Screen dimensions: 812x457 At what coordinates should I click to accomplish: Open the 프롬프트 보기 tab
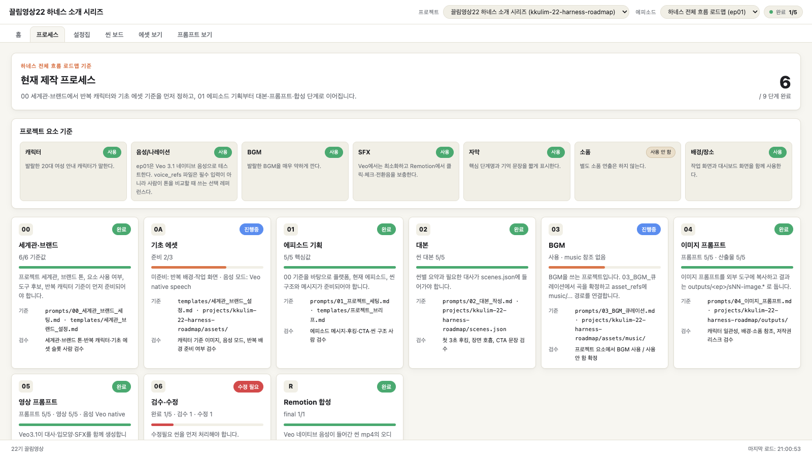tap(194, 35)
